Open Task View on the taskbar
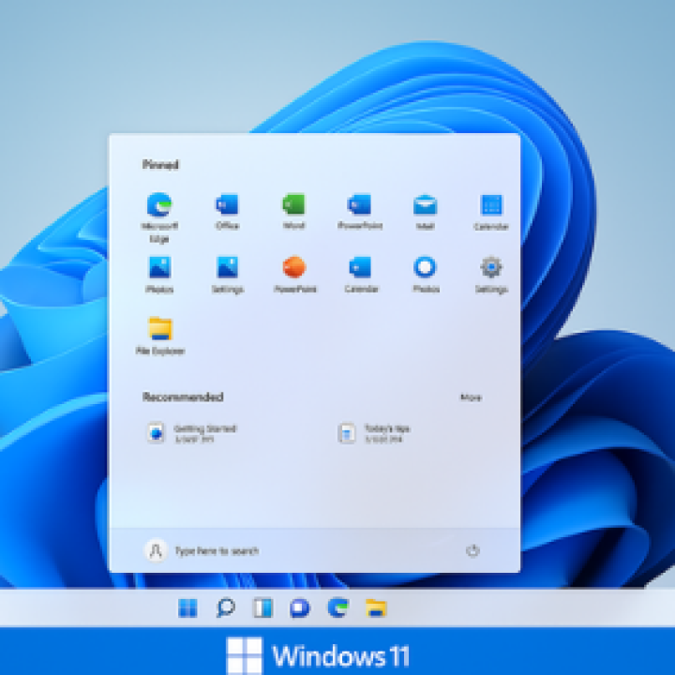675x675 pixels. click(x=262, y=608)
